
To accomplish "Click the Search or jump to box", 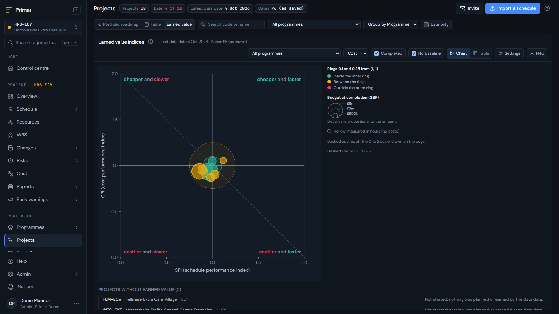I will point(43,43).
